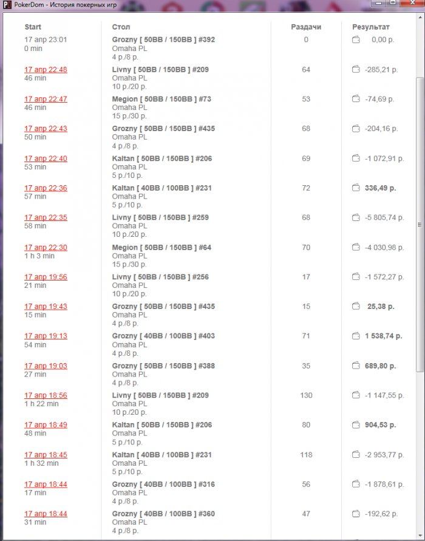Click the icon beside the -2 953,77 р. result
Screen dimensions: 425x541
click(x=356, y=455)
